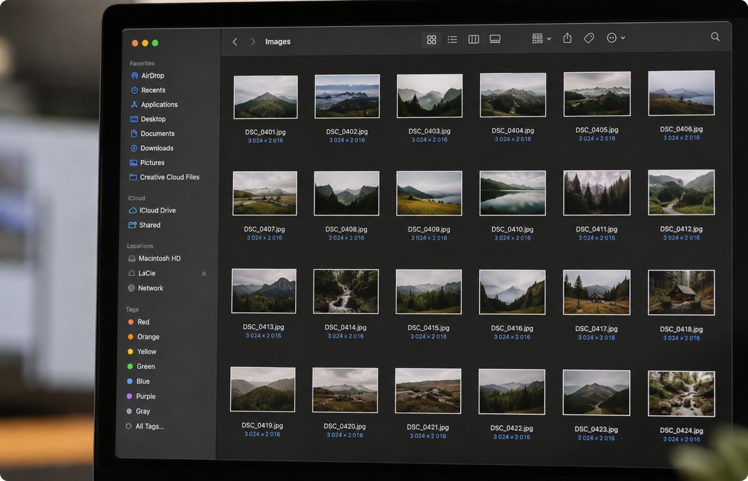Filter by the Orange tag
748x481 pixels.
(x=143, y=337)
